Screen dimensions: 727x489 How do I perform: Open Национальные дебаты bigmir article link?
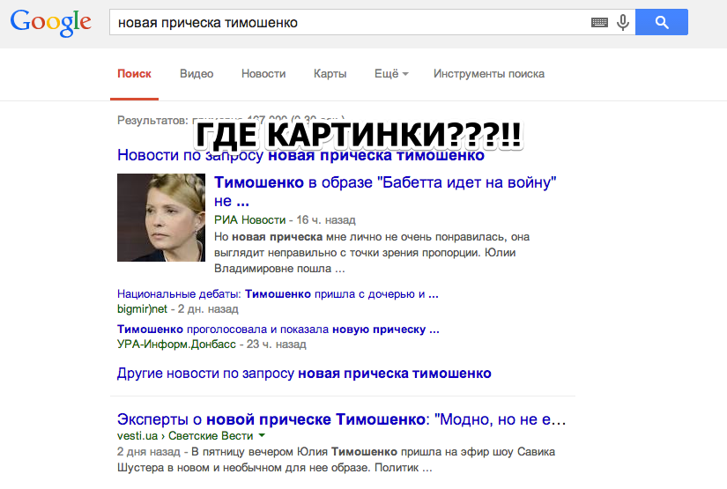coord(278,294)
